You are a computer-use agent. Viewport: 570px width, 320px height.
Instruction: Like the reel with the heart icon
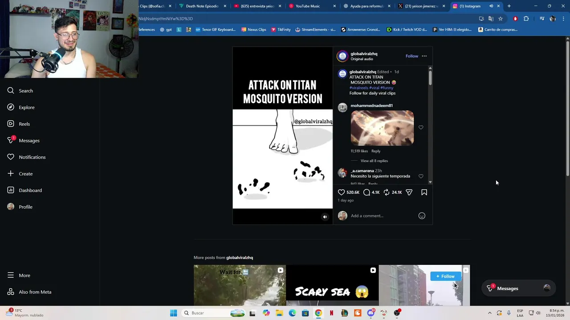pos(341,192)
